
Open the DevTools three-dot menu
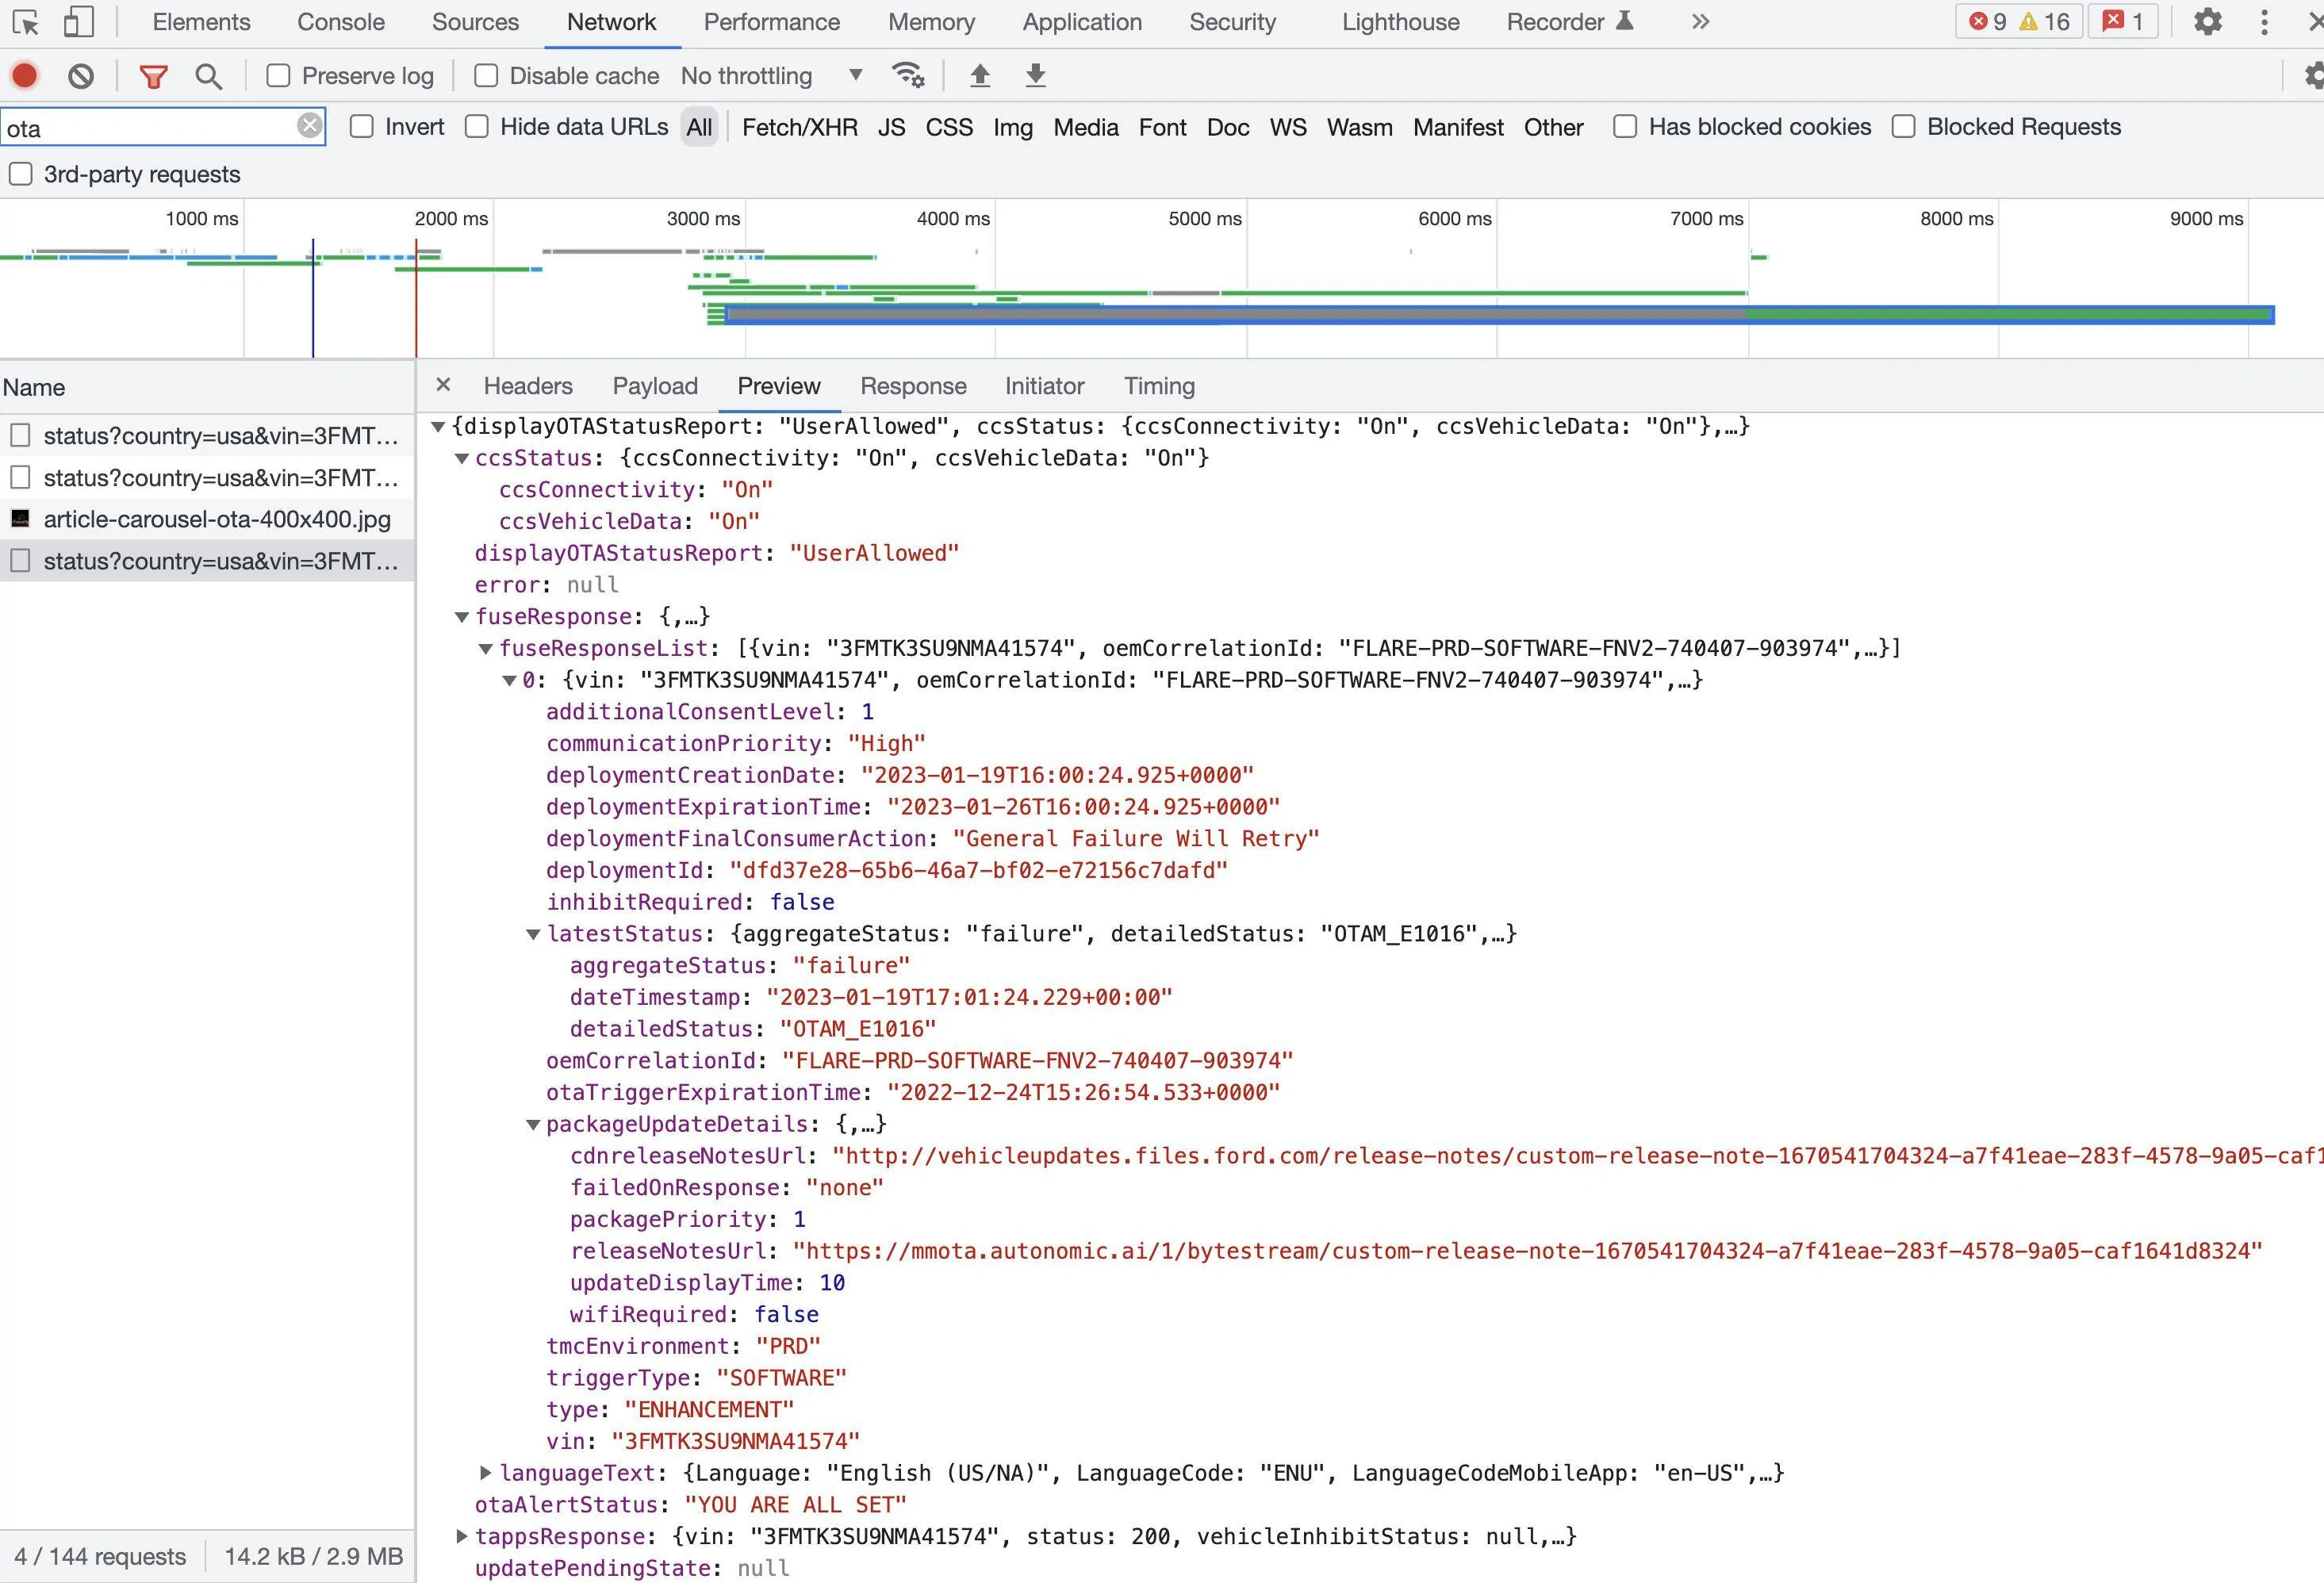2264,22
